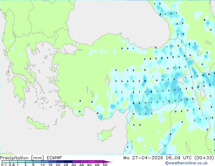Click the precipitation value '4' in southern Turkey
Screen dimensions: 215x166
coord(134,103)
